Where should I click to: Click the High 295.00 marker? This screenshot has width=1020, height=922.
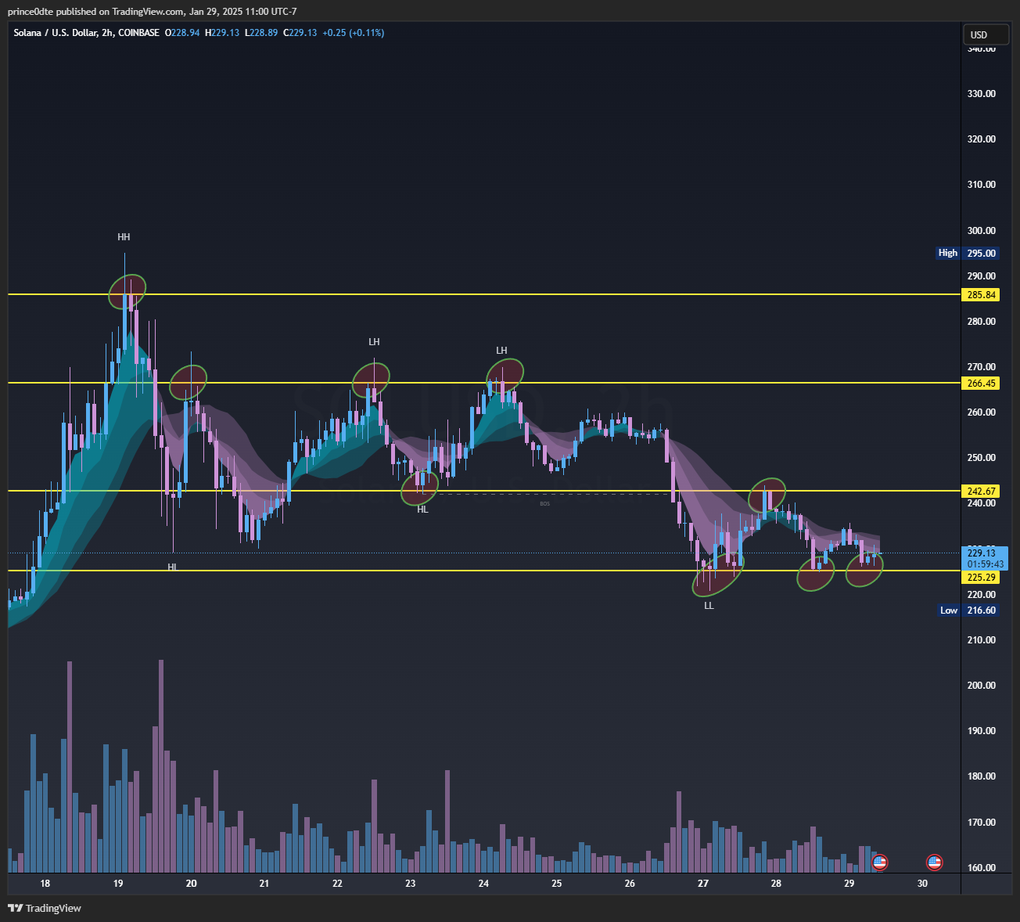click(968, 253)
